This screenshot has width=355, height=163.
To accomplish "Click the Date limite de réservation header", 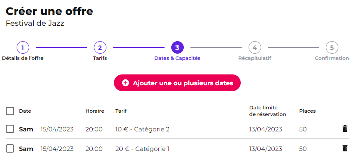I will pos(268,111).
